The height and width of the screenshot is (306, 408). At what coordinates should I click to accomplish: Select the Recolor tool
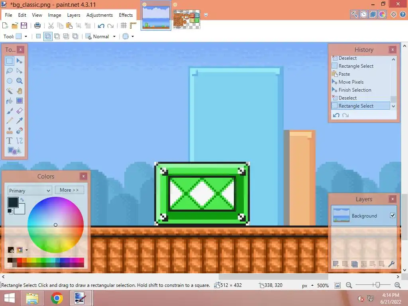tap(19, 131)
